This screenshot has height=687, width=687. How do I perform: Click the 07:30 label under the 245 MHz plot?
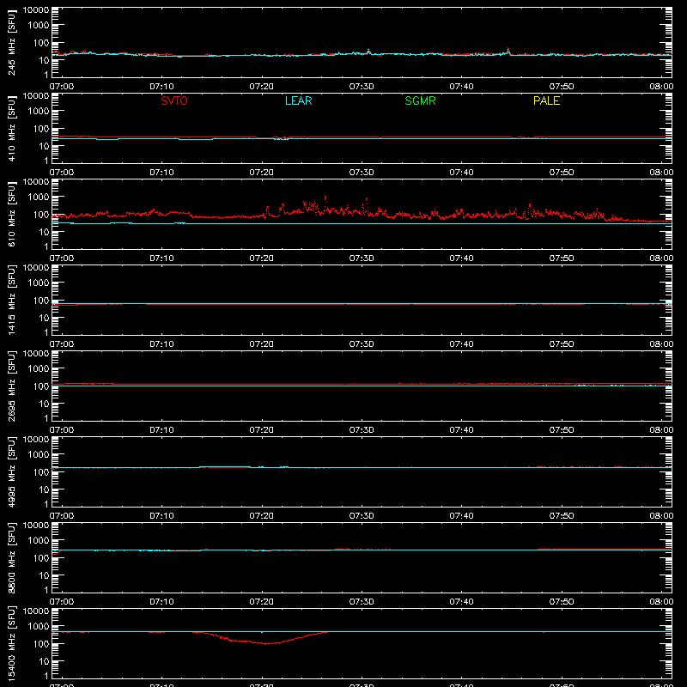click(362, 87)
